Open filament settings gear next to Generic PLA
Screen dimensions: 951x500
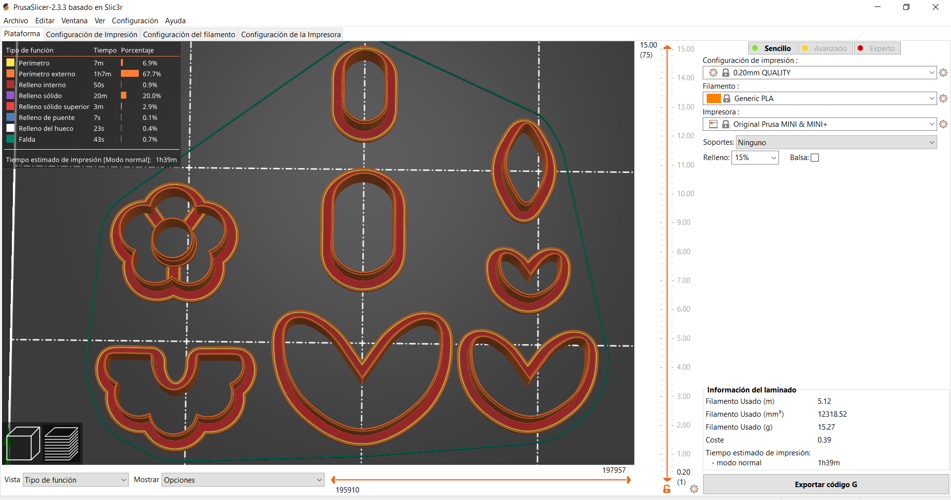pyautogui.click(x=943, y=99)
